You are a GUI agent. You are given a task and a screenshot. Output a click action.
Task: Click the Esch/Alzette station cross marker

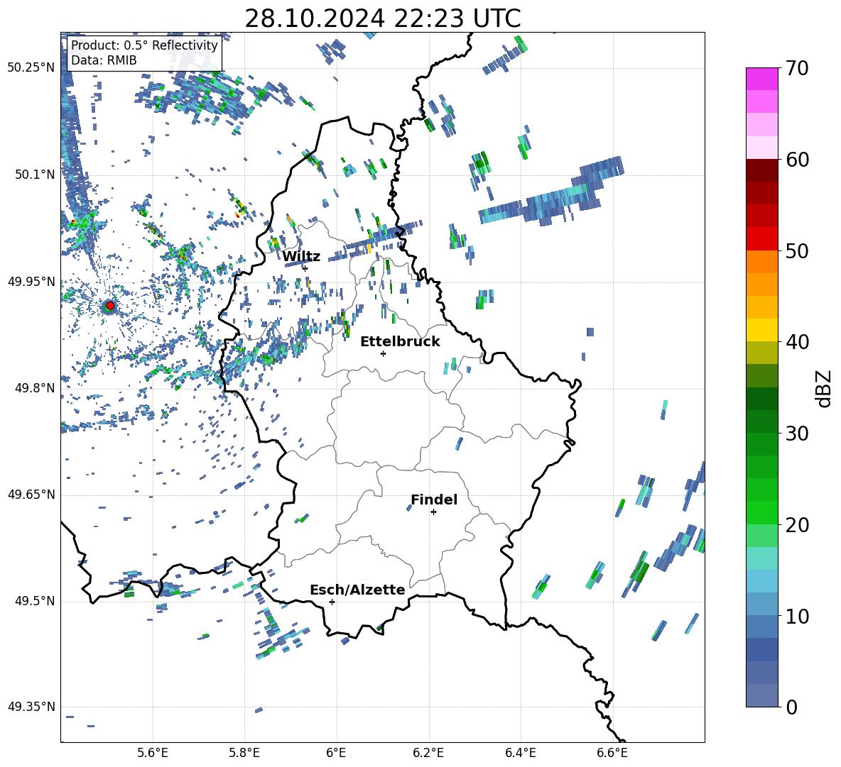coord(332,602)
